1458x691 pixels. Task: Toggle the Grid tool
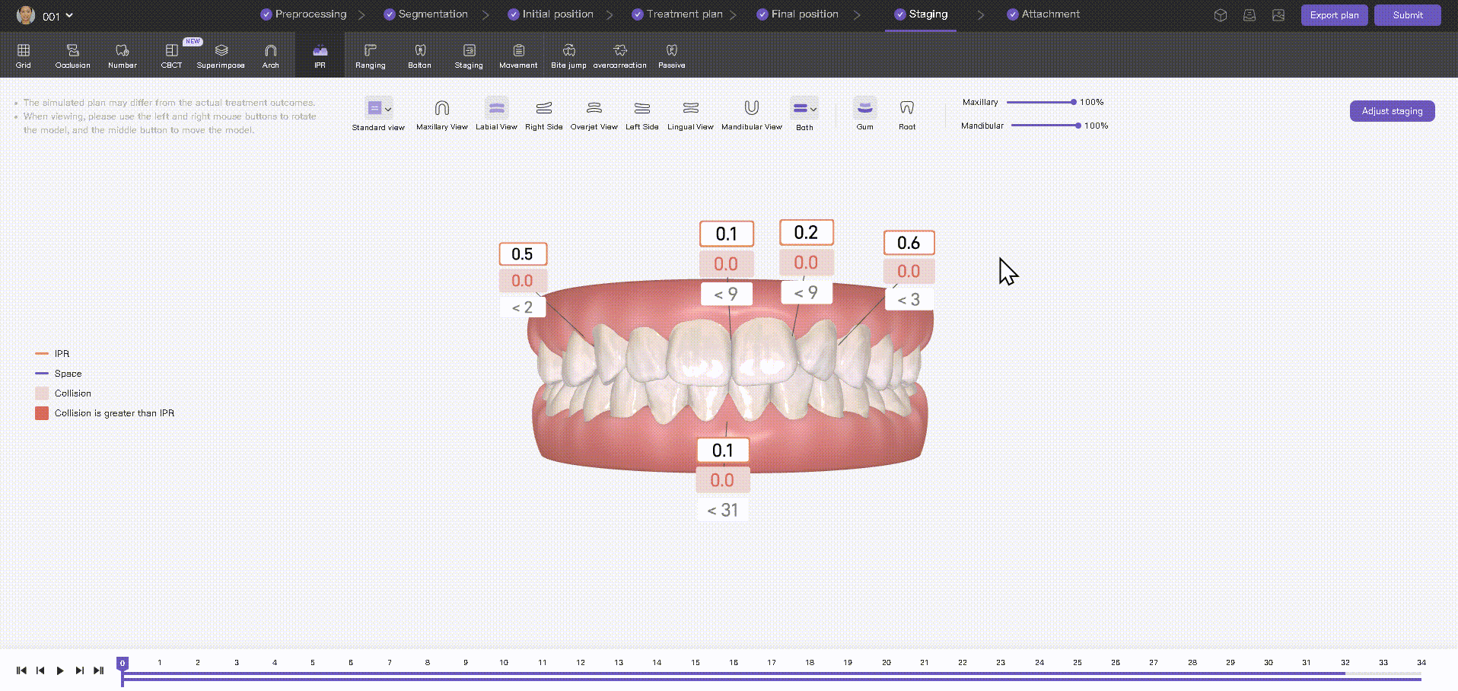pos(24,56)
